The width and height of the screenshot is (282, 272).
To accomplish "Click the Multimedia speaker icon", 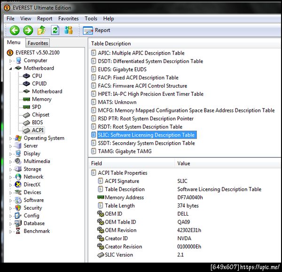I will 18,161.
